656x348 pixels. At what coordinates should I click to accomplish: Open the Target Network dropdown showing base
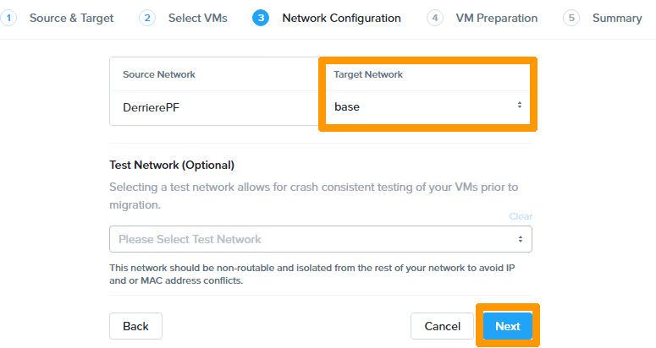[x=427, y=106]
